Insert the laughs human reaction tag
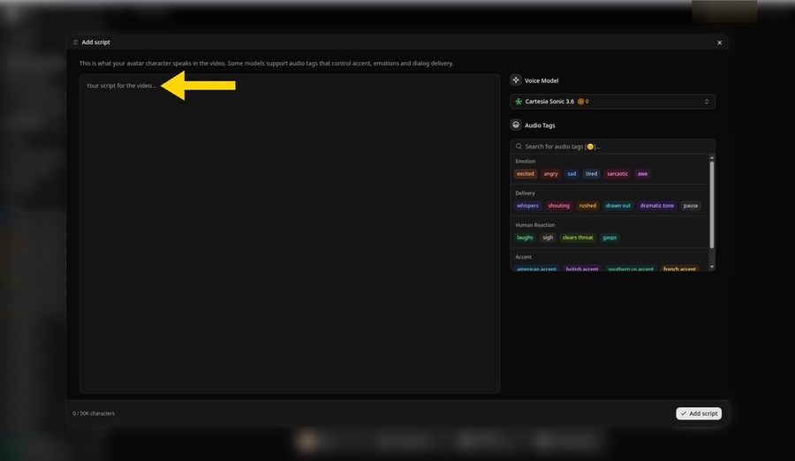The image size is (795, 461). 525,238
